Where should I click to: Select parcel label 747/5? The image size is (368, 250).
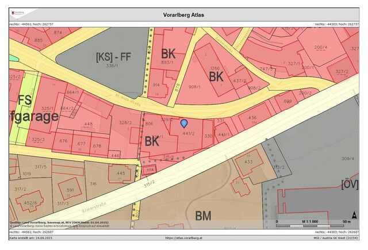click(266, 69)
